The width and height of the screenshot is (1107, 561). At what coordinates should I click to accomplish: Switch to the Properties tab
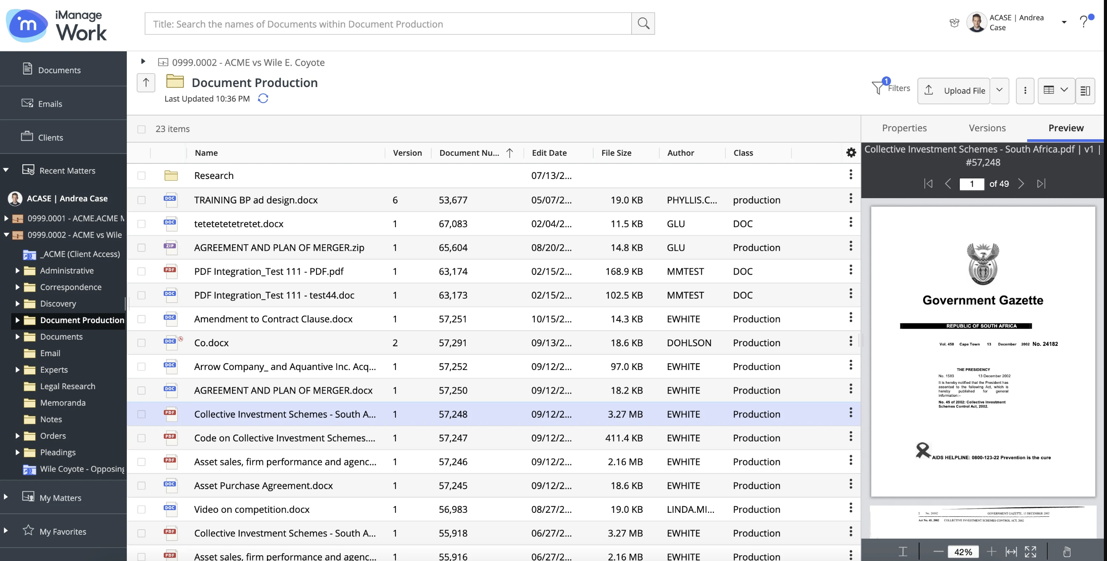(904, 128)
